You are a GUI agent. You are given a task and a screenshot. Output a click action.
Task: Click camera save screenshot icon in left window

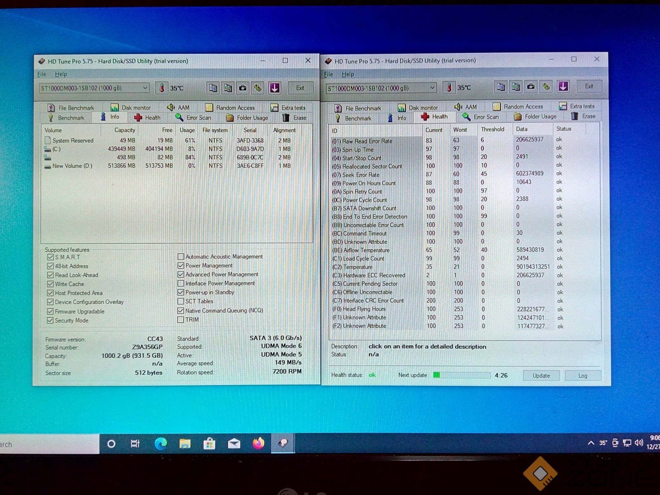tap(243, 88)
